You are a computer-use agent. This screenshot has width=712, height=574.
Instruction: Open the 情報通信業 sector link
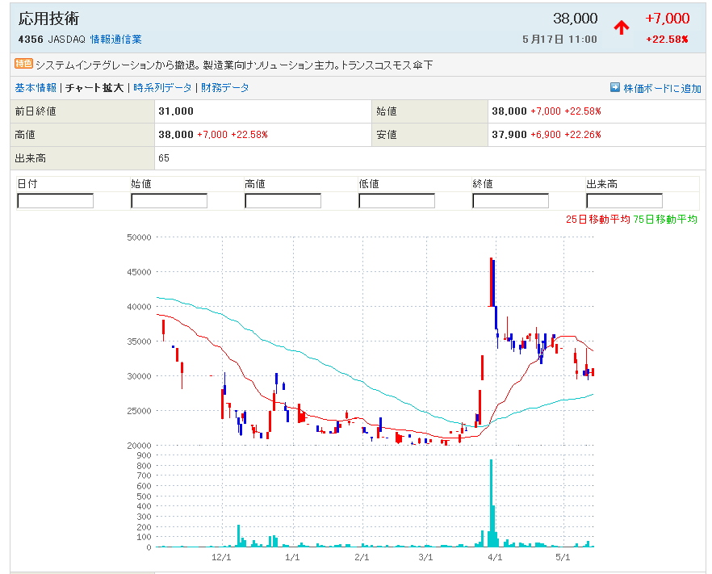point(115,39)
